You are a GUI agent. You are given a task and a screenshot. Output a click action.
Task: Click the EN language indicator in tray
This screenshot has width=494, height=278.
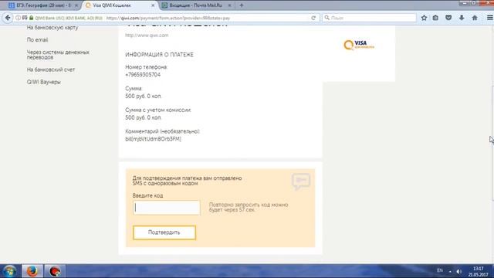coord(440,270)
